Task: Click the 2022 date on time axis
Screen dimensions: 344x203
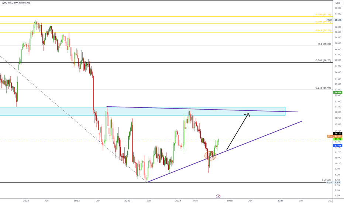Action: coord(76,200)
